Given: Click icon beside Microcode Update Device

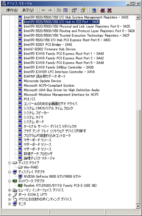Looking at the screenshot, I should pos(20,81).
